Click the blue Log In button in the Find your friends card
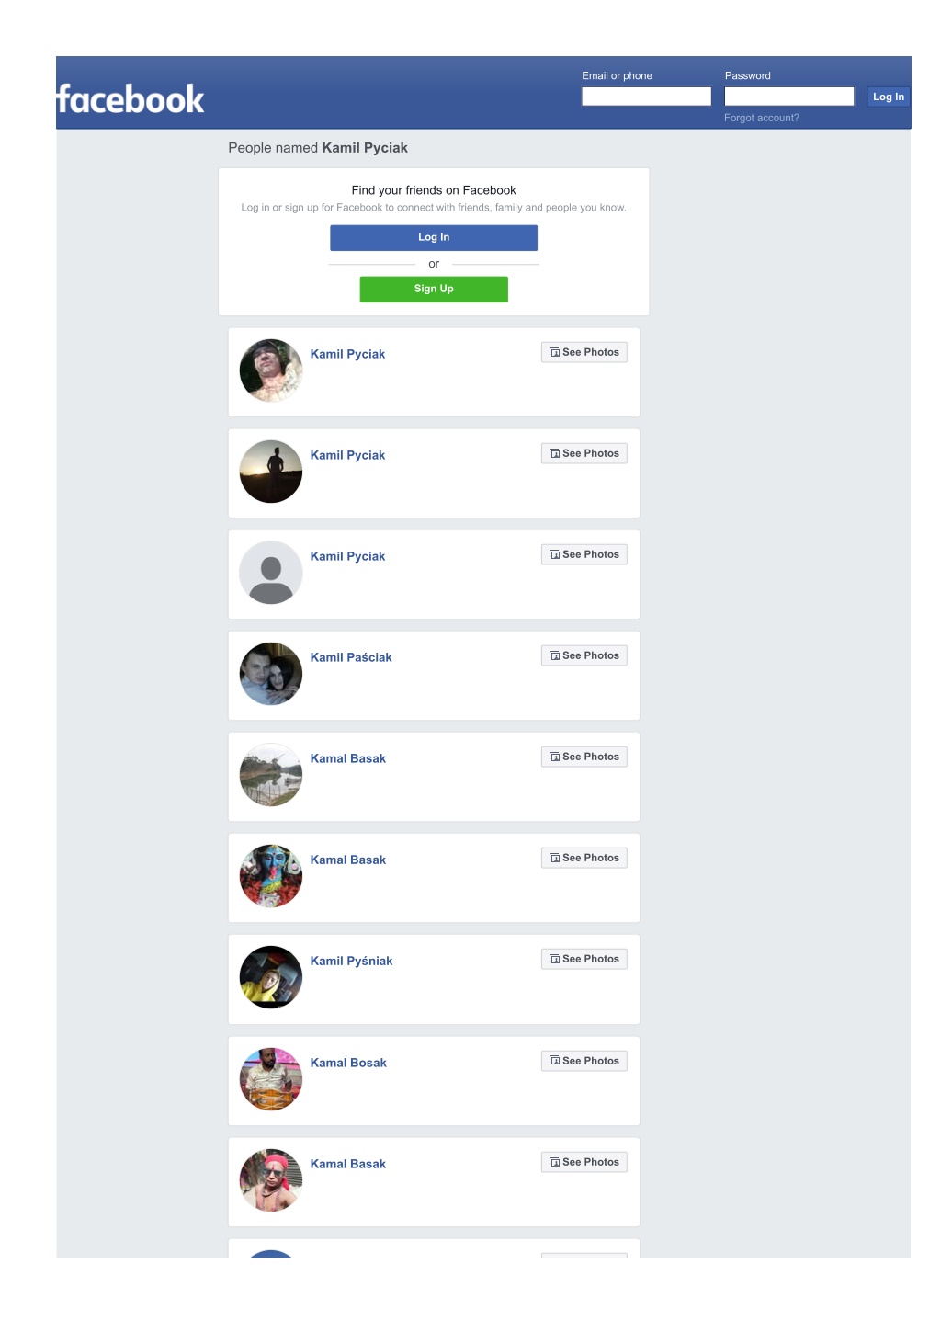The height and width of the screenshot is (1332, 941). click(x=434, y=237)
